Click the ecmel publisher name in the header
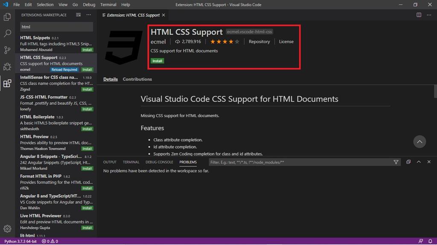Viewport: 437px width, 245px height. (x=158, y=42)
